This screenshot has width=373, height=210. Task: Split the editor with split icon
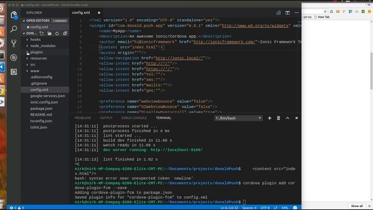(x=287, y=13)
